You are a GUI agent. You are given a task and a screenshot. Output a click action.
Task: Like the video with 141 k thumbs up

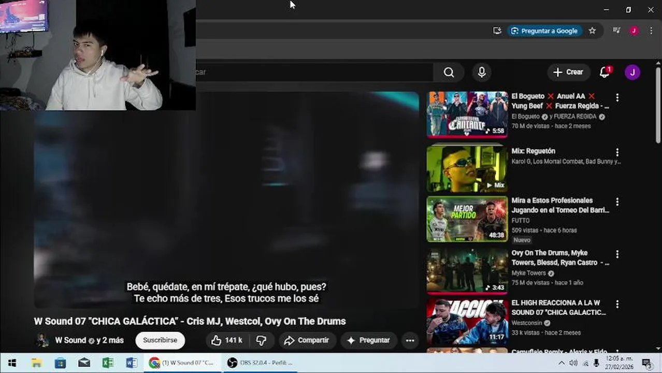click(227, 340)
